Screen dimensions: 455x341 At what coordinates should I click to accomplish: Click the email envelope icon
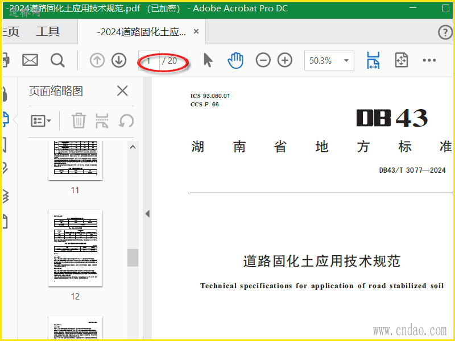(x=30, y=60)
